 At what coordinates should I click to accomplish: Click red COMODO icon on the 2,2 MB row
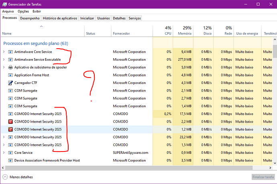10,122
